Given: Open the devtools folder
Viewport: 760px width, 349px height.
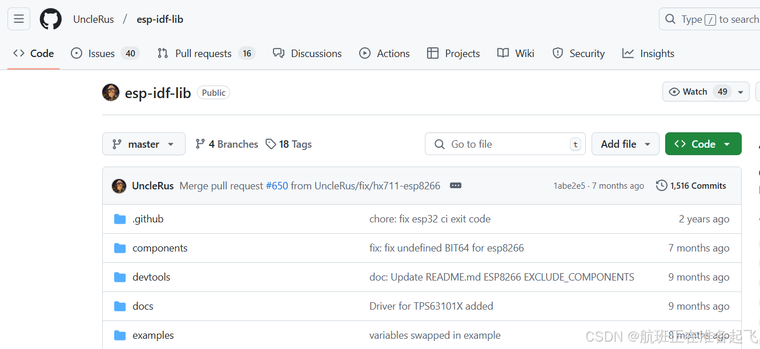Looking at the screenshot, I should pos(151,277).
